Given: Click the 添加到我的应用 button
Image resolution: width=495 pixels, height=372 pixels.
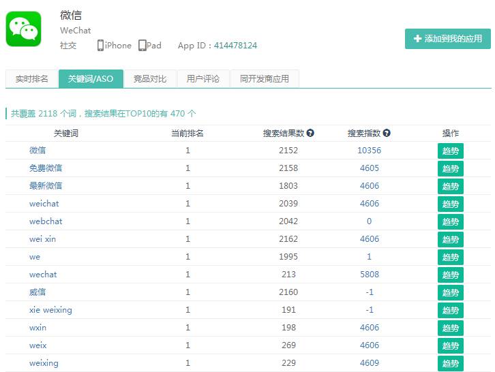Looking at the screenshot, I should [448, 39].
